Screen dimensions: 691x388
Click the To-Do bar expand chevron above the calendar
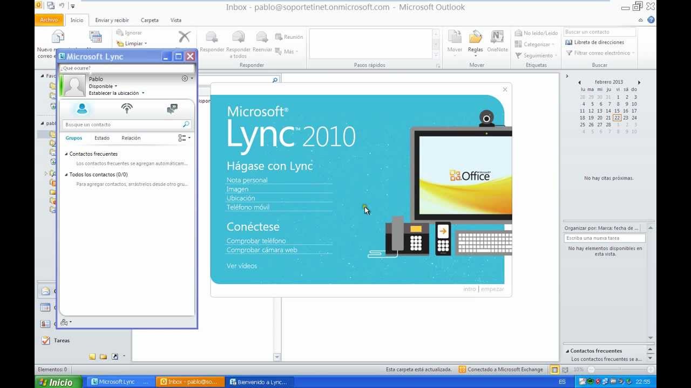pyautogui.click(x=567, y=76)
